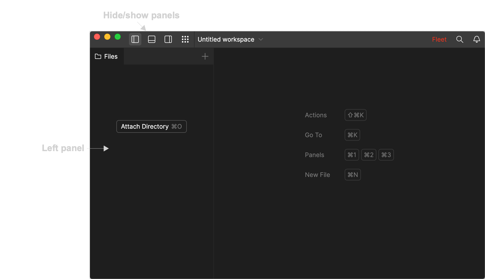485x279 pixels.
Task: Show the bottom panel using its toolbar icon
Action: tap(151, 39)
